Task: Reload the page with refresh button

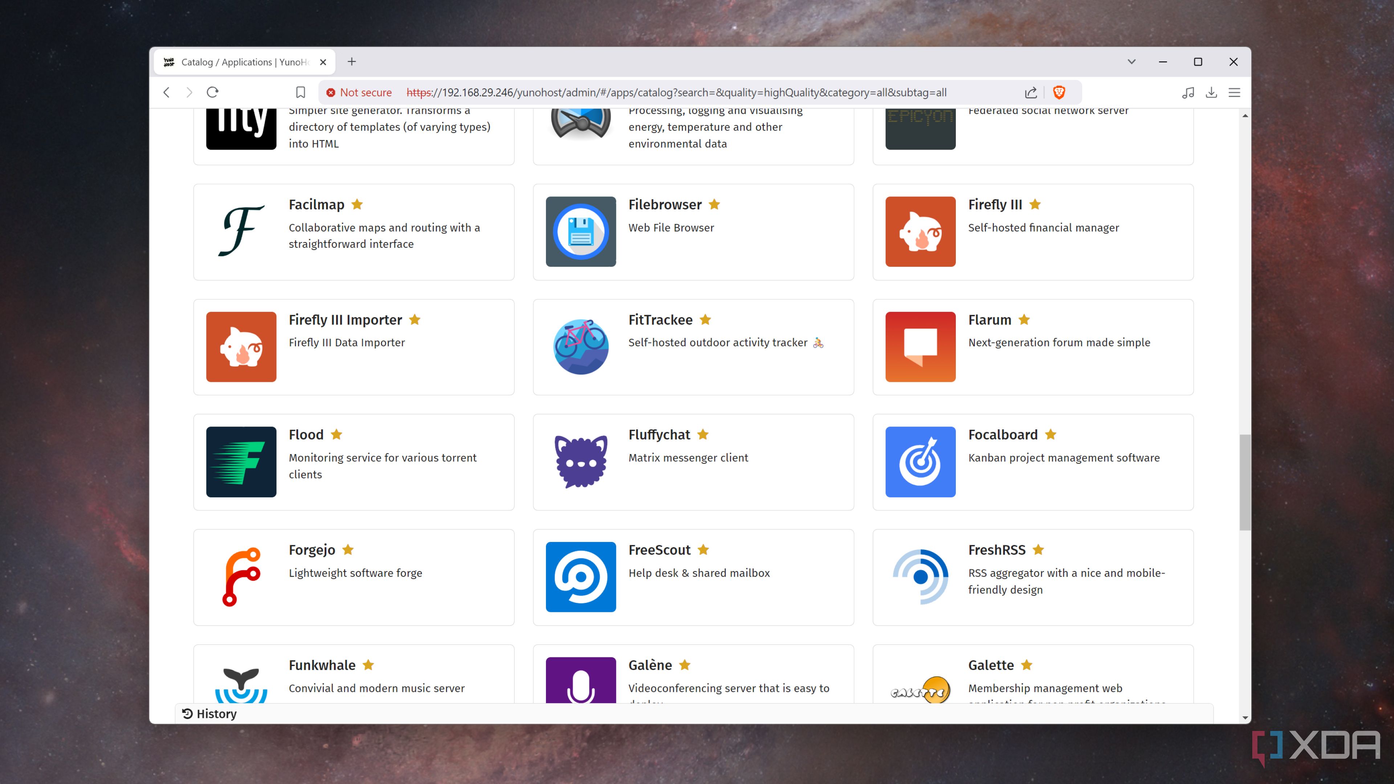Action: click(x=213, y=93)
